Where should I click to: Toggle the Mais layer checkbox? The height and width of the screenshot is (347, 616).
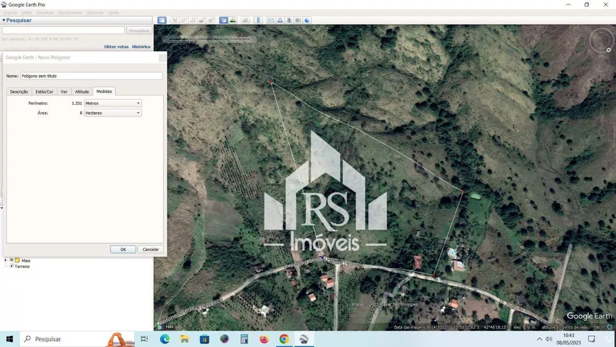coord(11,260)
